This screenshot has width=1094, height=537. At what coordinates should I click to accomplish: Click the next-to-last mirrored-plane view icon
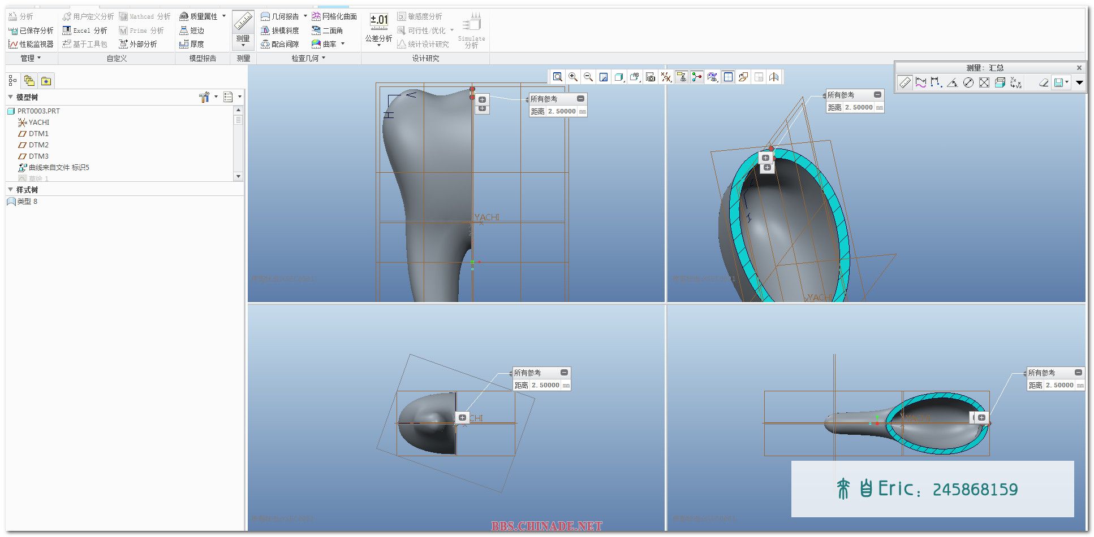point(759,77)
